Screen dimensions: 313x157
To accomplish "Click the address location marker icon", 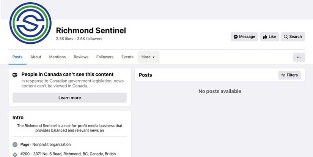I will pyautogui.click(x=15, y=155).
